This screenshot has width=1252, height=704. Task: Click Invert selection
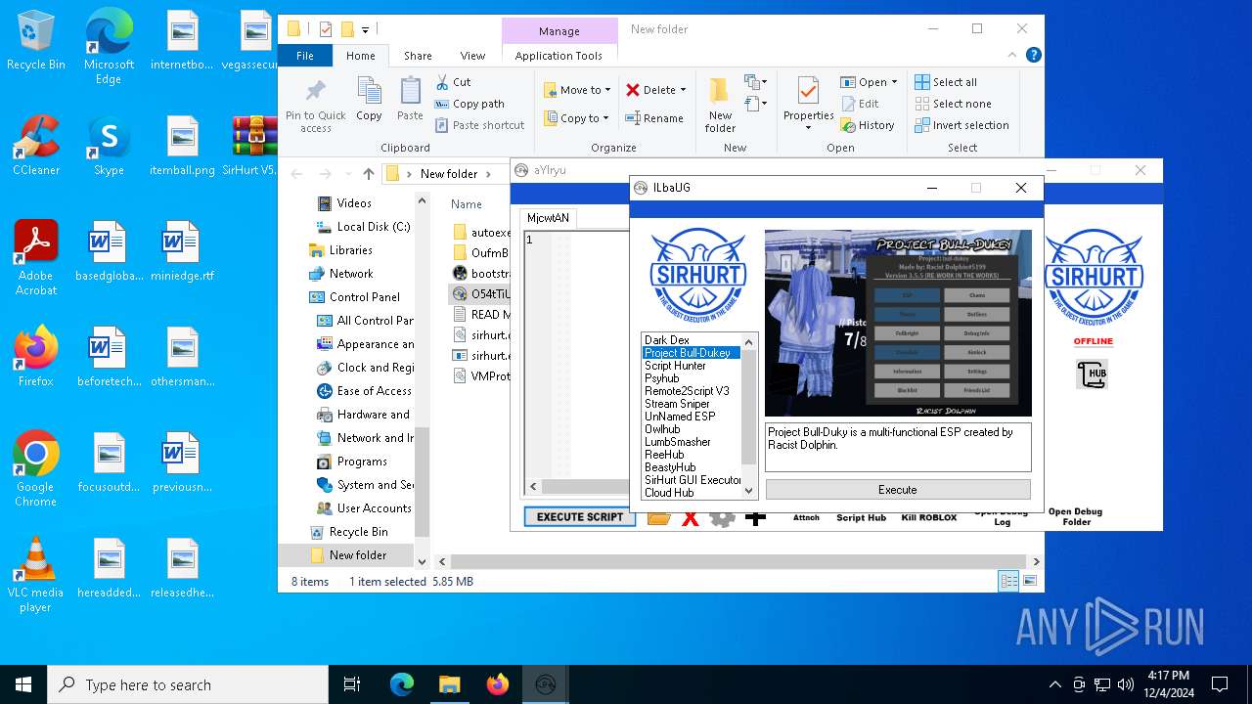click(961, 125)
